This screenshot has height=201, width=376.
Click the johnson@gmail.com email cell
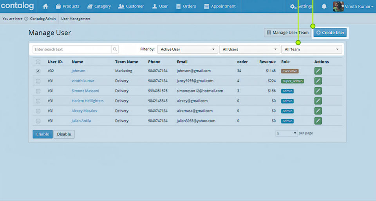pyautogui.click(x=193, y=71)
